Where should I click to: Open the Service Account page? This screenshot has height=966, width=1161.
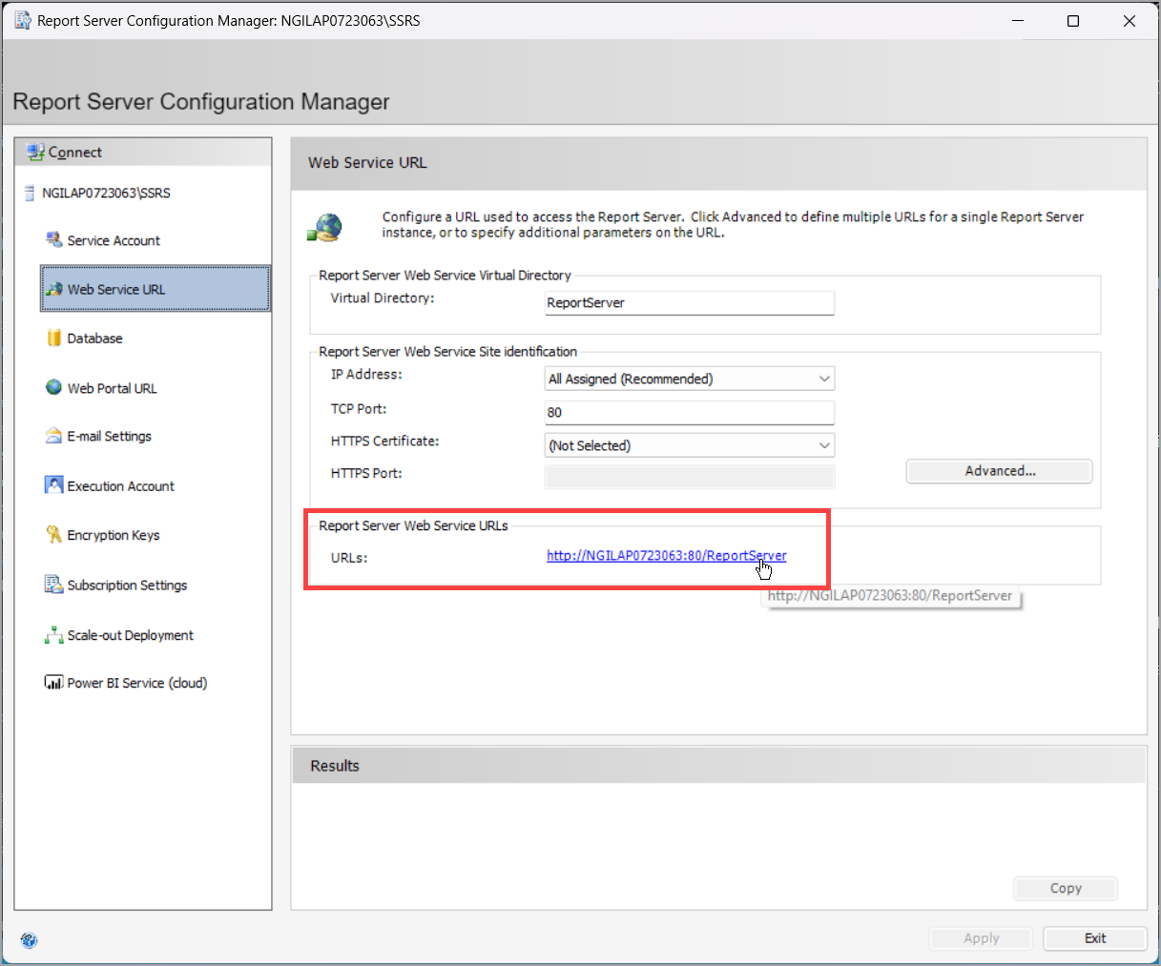pos(114,240)
